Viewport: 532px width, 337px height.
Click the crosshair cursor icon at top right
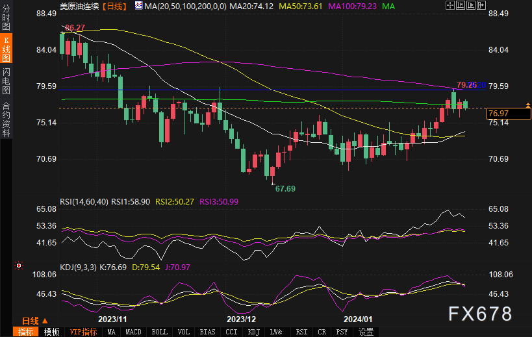(x=450, y=5)
